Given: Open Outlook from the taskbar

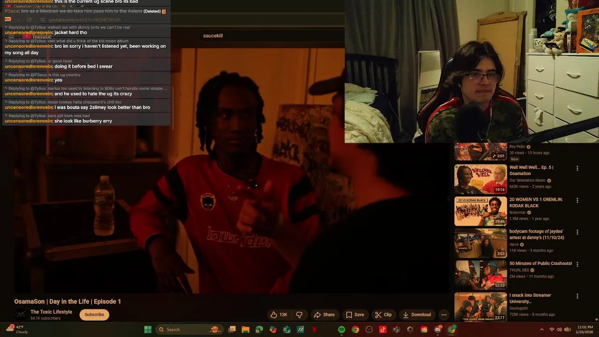Looking at the screenshot, I should (286, 330).
